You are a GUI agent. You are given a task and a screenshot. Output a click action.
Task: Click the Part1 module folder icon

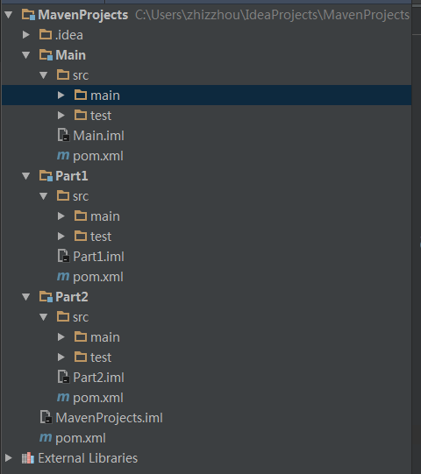[46, 176]
